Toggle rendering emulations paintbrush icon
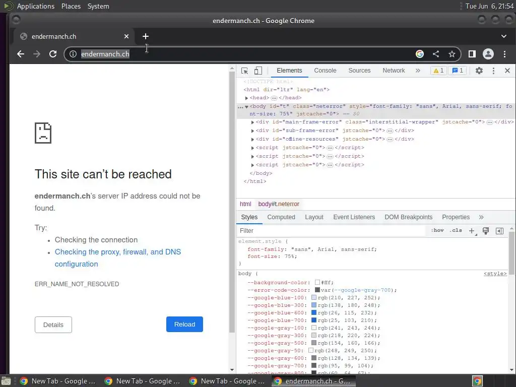The width and height of the screenshot is (516, 387). 486,231
